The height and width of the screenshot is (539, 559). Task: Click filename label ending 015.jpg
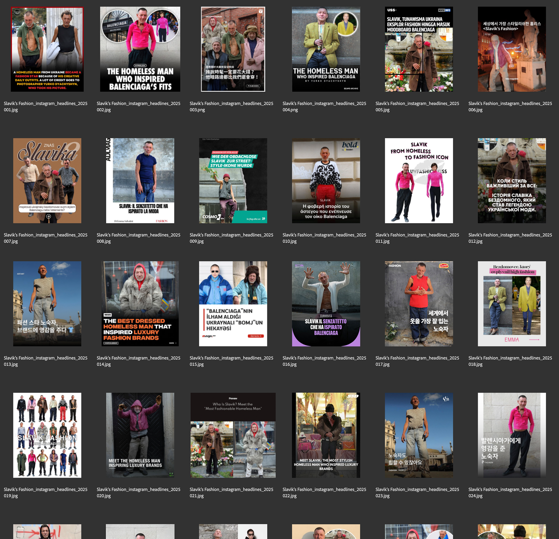point(231,361)
